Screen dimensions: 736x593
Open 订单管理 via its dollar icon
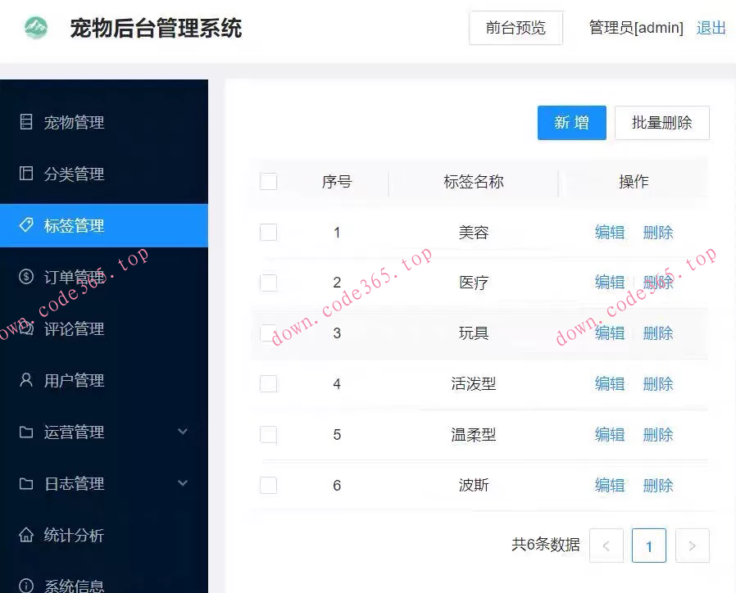coord(27,277)
